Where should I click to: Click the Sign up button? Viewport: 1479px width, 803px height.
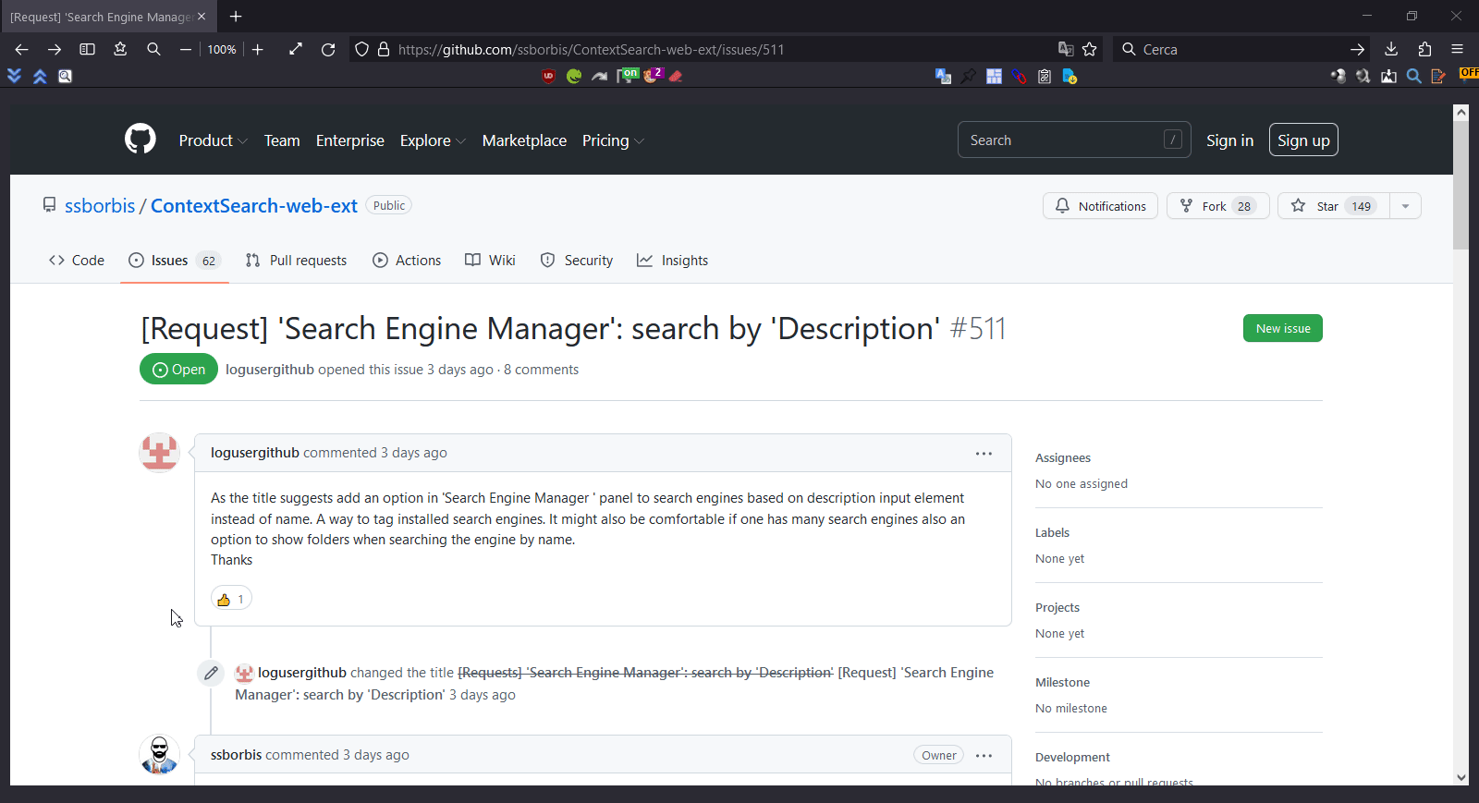tap(1303, 140)
